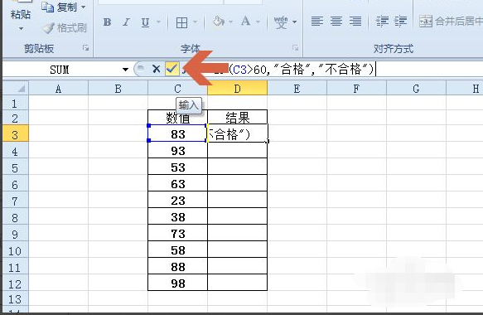Center text horizontally

click(x=336, y=22)
